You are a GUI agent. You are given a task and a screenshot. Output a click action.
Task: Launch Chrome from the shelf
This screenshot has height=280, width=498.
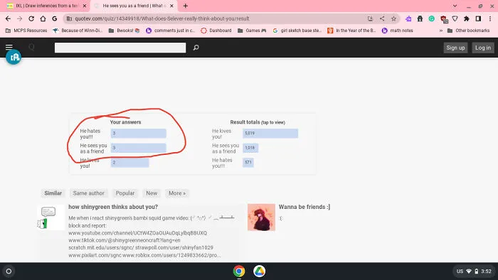(239, 271)
